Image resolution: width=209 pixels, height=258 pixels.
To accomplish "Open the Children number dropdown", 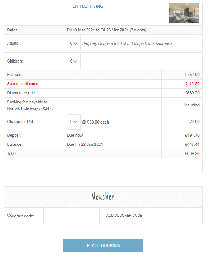I will click(x=74, y=61).
